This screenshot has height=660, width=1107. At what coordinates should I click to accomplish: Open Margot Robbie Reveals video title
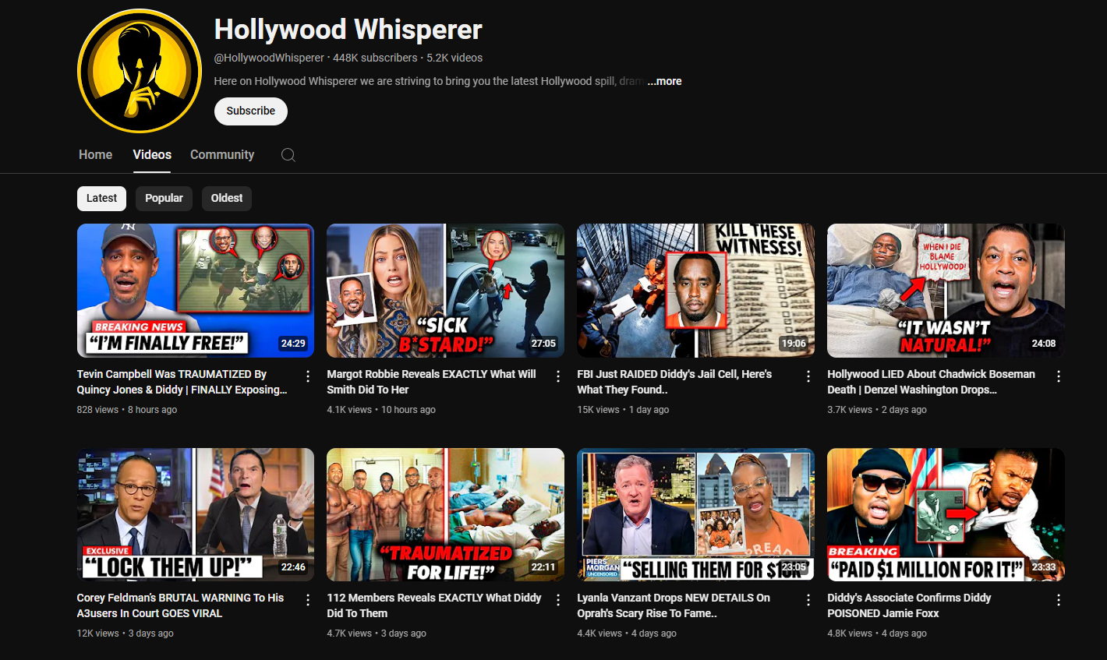click(x=432, y=382)
